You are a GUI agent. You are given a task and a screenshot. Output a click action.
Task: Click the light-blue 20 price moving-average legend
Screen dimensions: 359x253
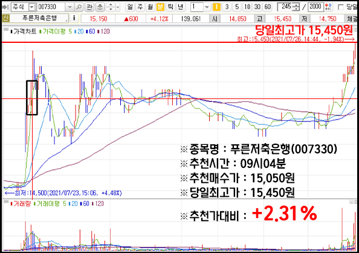click(79, 31)
